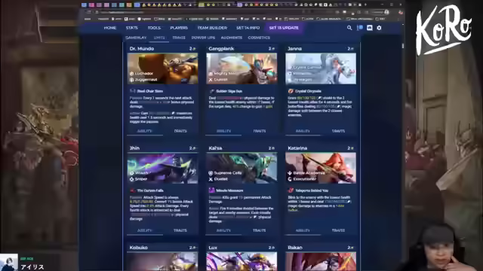This screenshot has height=271, width=483.
Task: Click Kai'Sa's Missile Massacre ability icon
Action: click(211, 190)
